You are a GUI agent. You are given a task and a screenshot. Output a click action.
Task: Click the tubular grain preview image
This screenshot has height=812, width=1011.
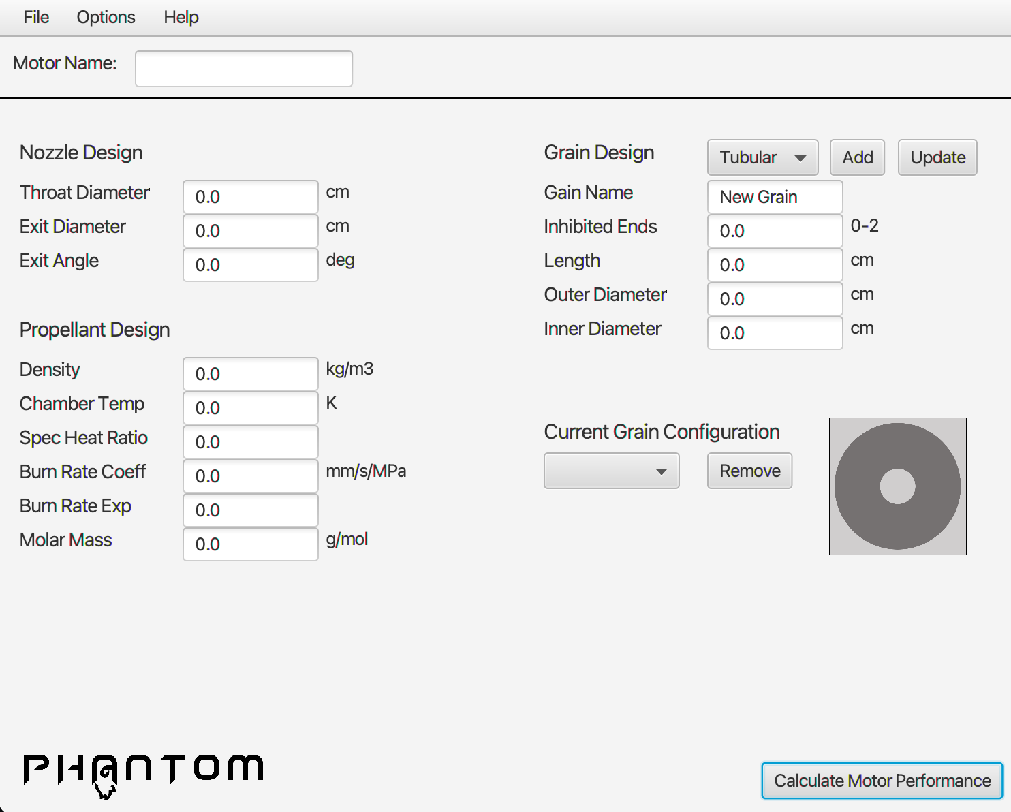click(x=898, y=486)
